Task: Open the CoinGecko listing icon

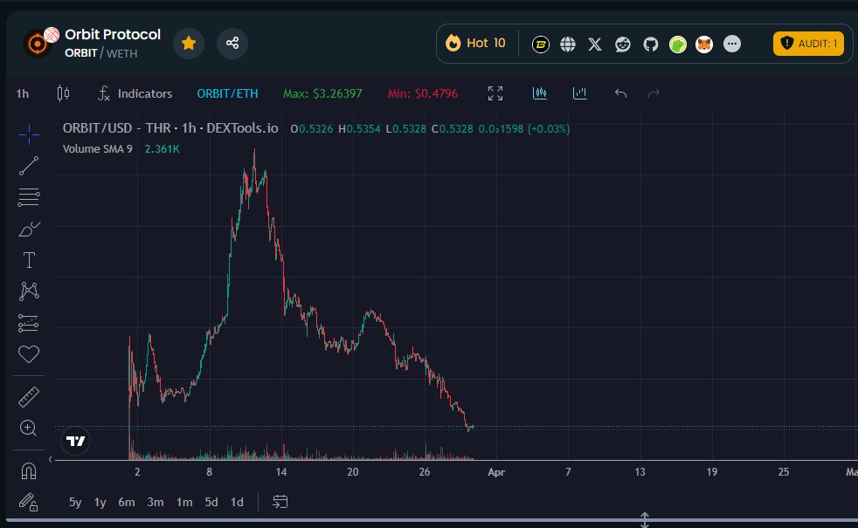Action: (x=677, y=45)
